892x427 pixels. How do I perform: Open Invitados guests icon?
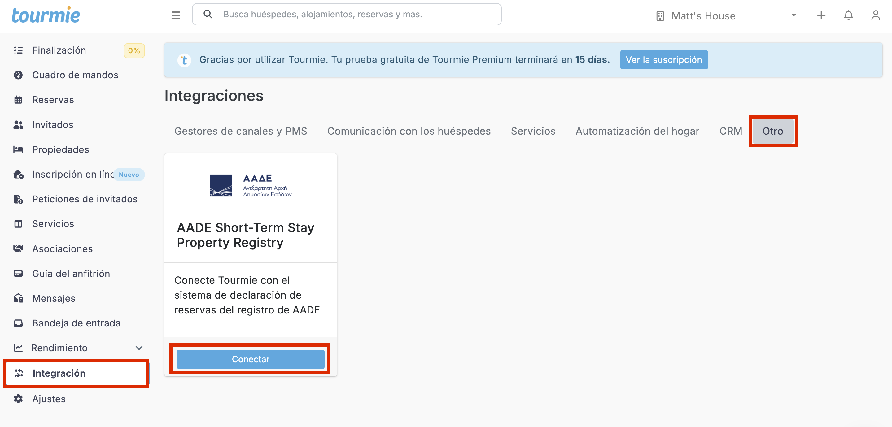coord(18,125)
